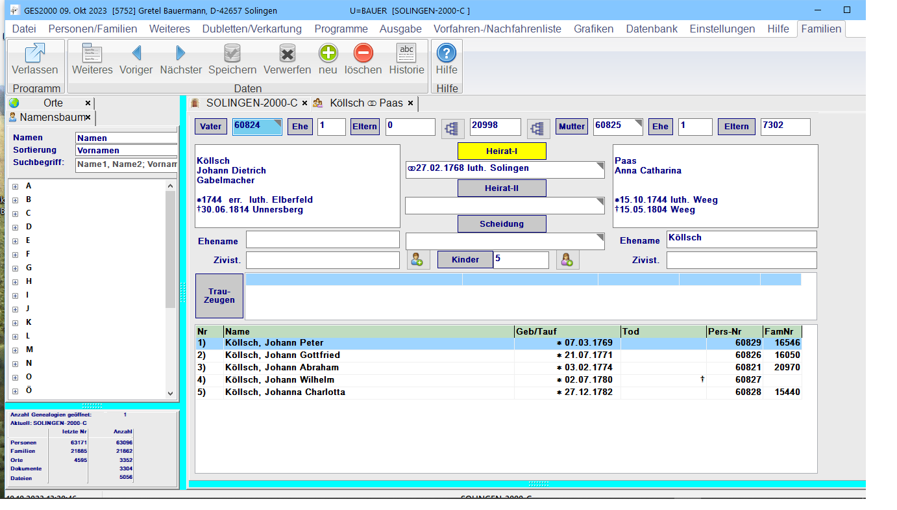Click add child icon right of Kinder
The image size is (897, 510).
(568, 260)
